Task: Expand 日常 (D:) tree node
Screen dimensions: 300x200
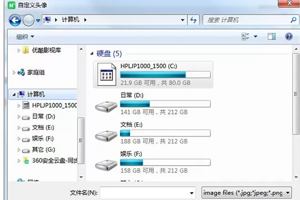Action: [x=19, y=117]
